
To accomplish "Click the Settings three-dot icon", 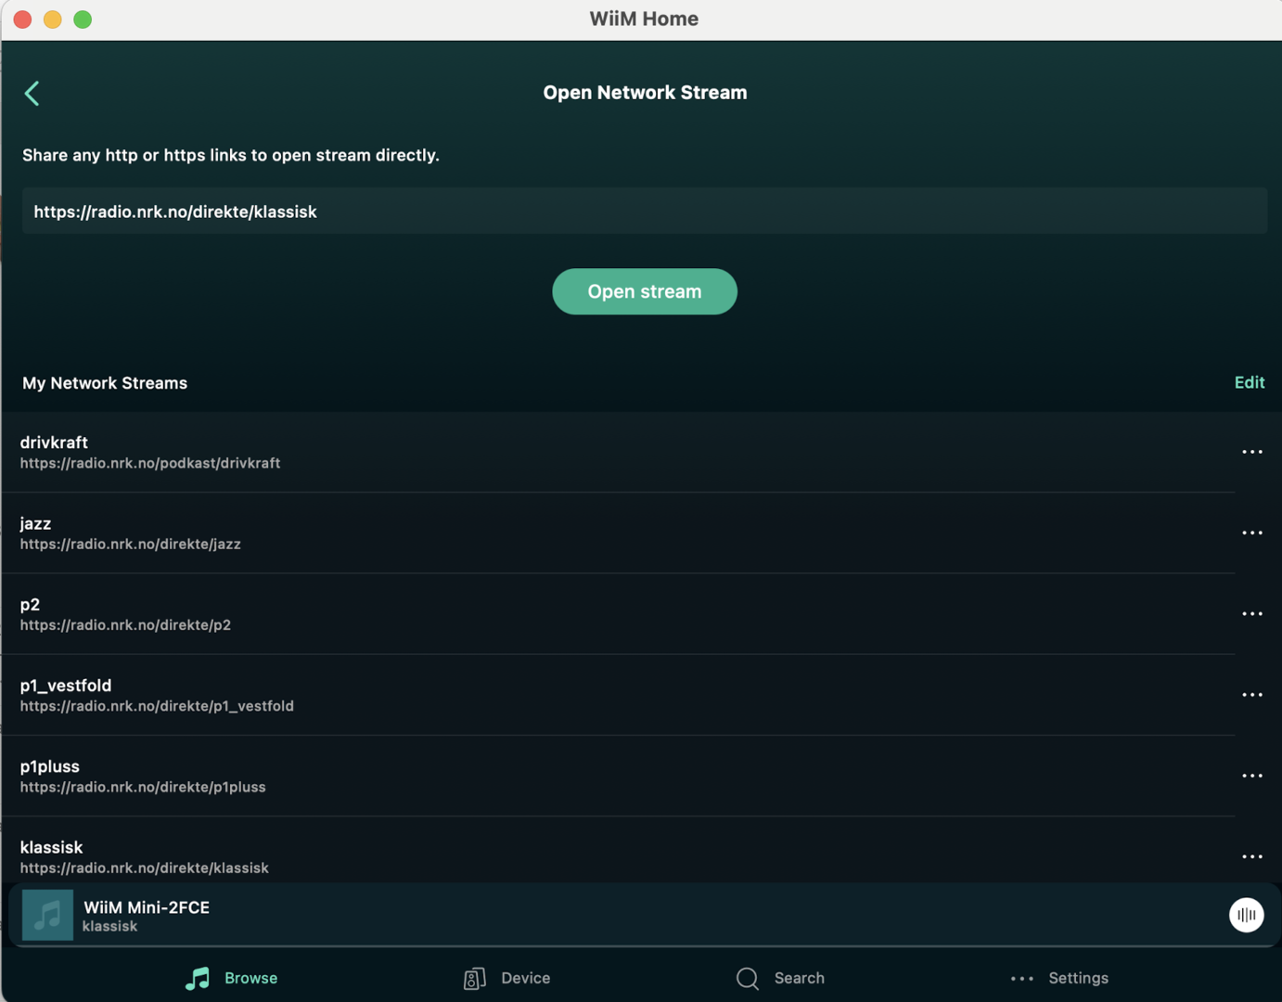I will [1022, 978].
